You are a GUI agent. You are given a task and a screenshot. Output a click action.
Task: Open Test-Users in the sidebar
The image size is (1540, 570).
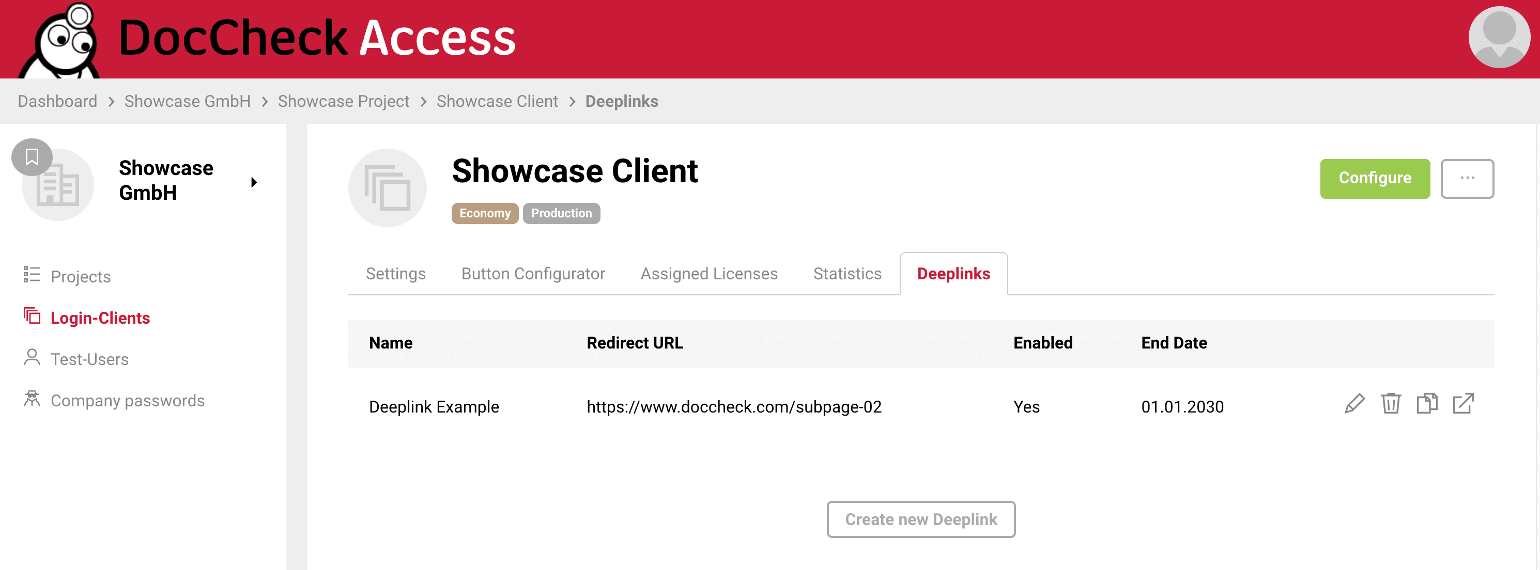click(90, 359)
